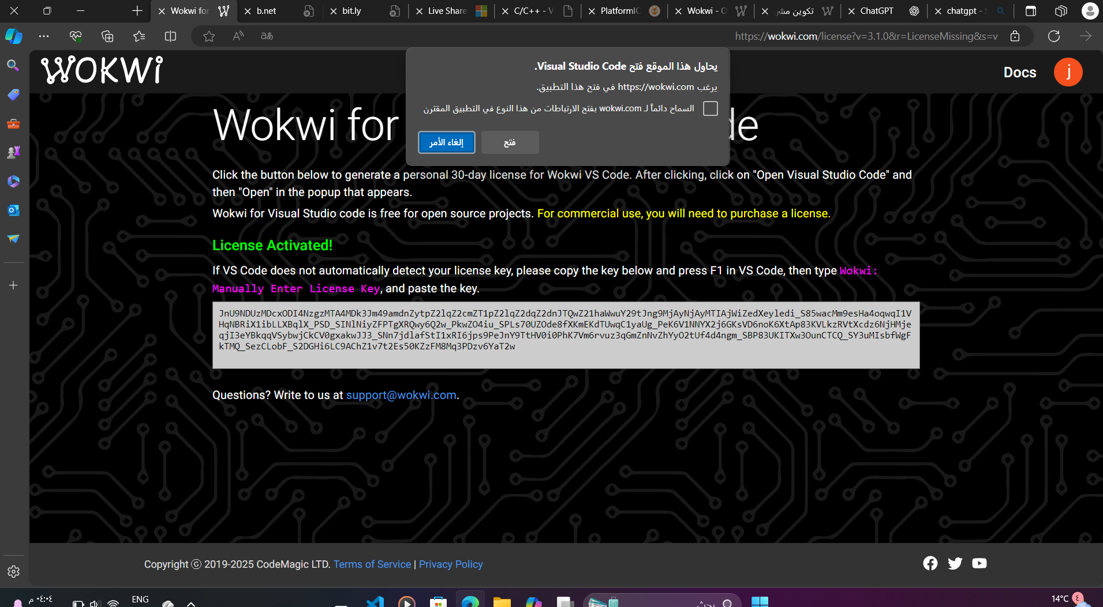Click the plus icon to customize sidebar
Image resolution: width=1103 pixels, height=607 pixels.
point(13,285)
